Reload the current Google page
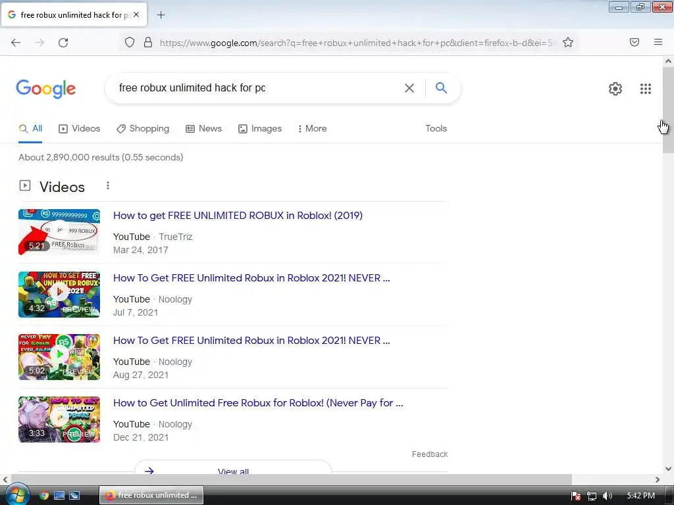 [63, 43]
